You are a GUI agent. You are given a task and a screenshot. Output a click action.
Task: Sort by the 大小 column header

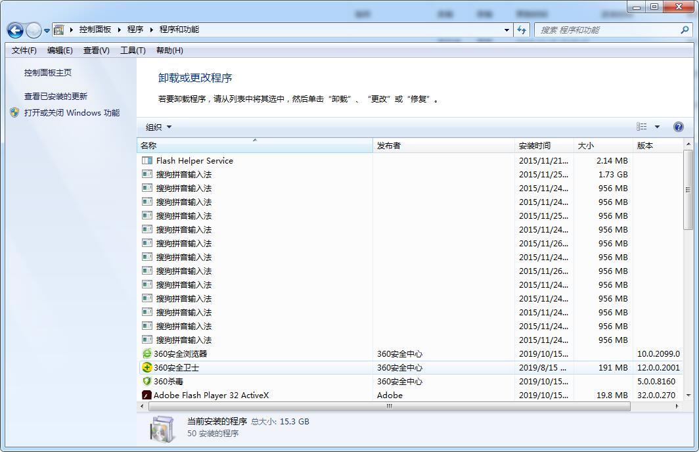coord(603,145)
